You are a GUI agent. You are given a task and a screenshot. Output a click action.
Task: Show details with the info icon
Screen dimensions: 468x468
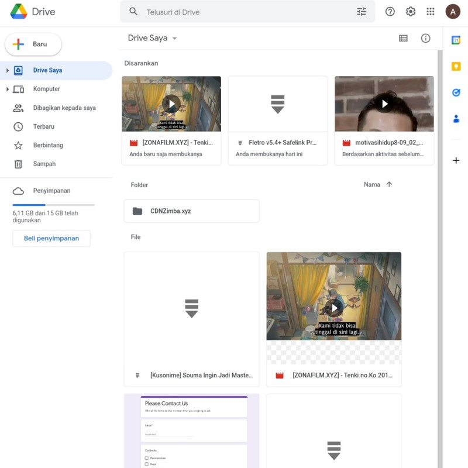(425, 38)
